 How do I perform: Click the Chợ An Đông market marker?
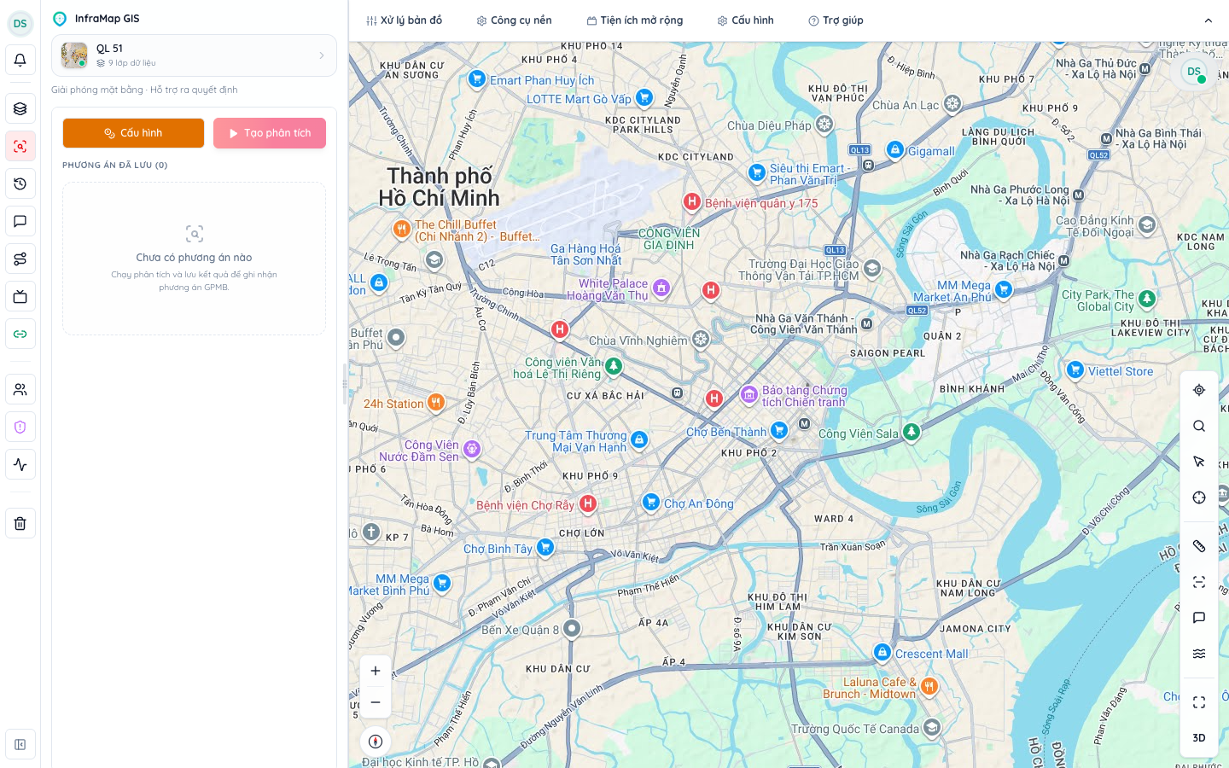[651, 502]
